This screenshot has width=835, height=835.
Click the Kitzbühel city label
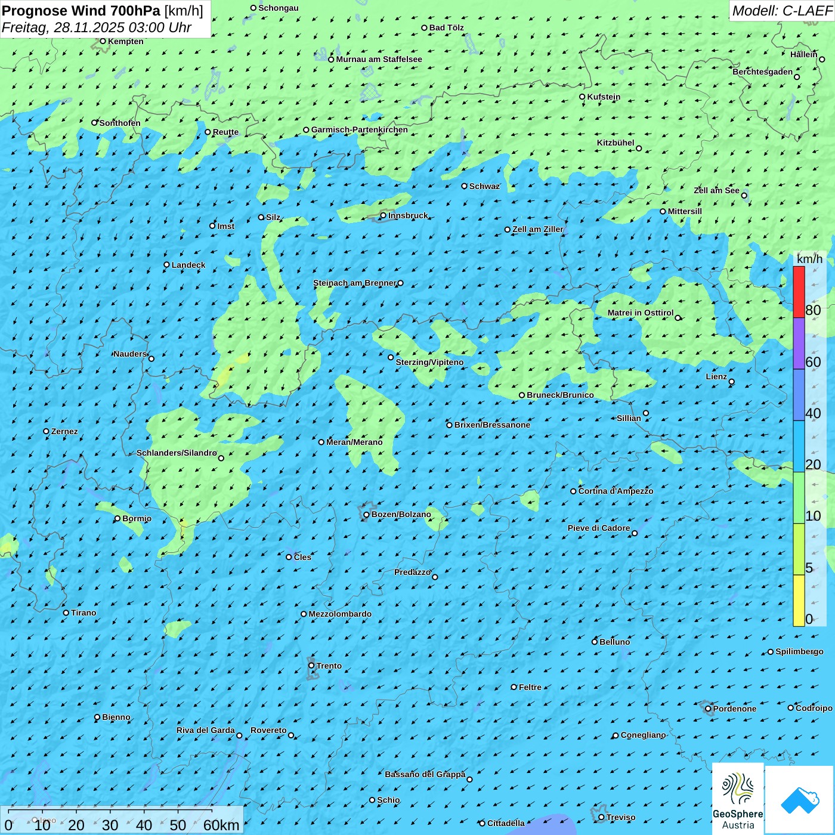[x=616, y=143]
